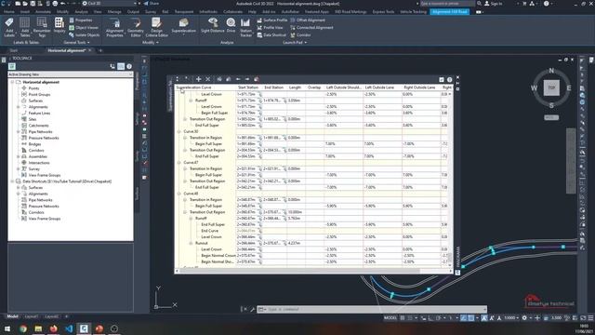Click the X delete icon in superelevation toolbar
Screen dimensions: 595x335
click(207, 79)
